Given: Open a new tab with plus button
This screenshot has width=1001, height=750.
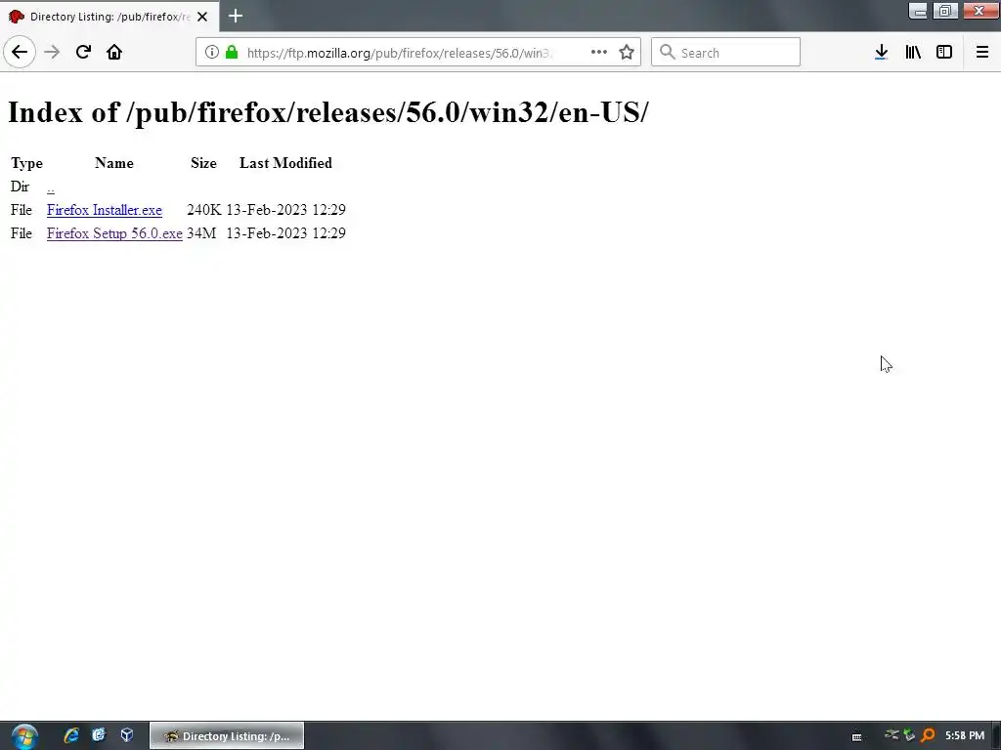Looking at the screenshot, I should 236,16.
